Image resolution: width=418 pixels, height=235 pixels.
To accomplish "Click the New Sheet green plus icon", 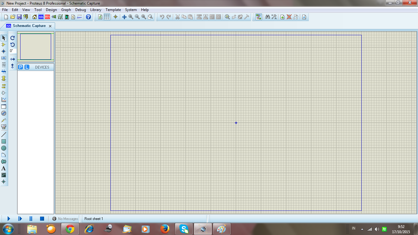I will 282,17.
